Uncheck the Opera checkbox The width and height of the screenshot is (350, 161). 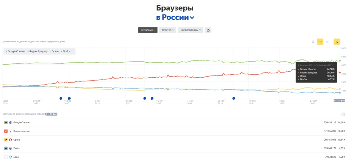[6, 140]
